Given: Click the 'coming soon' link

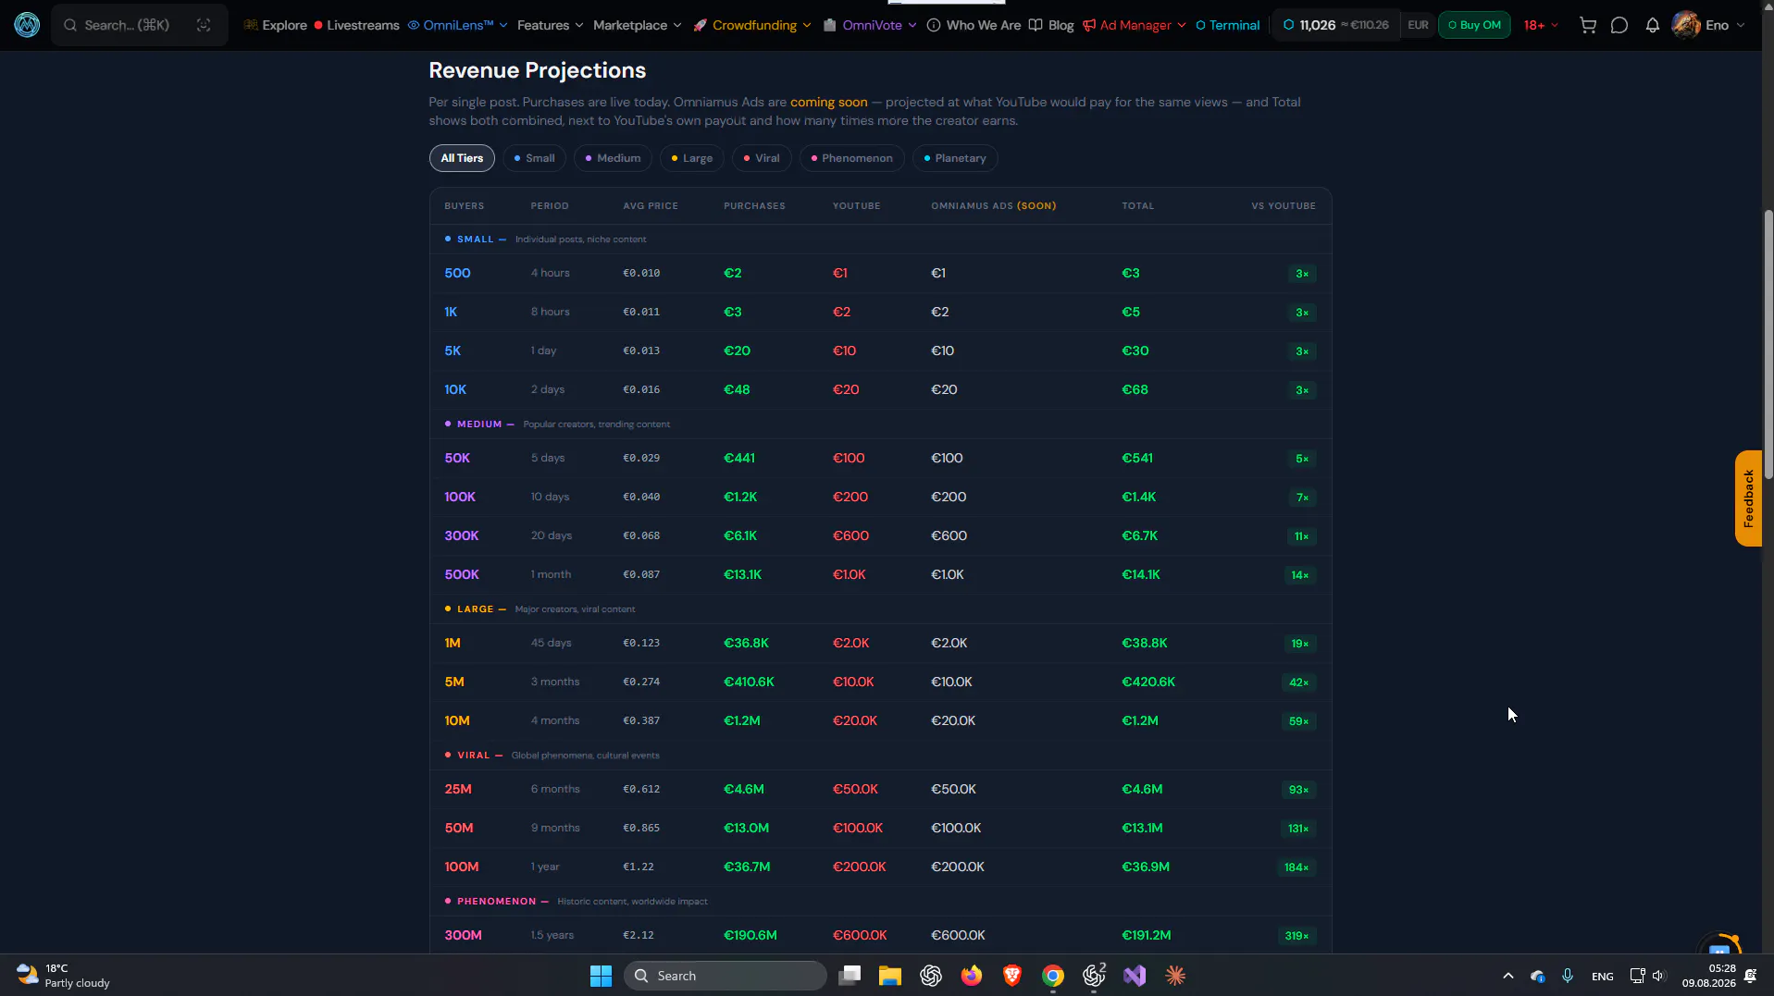Looking at the screenshot, I should pyautogui.click(x=829, y=102).
